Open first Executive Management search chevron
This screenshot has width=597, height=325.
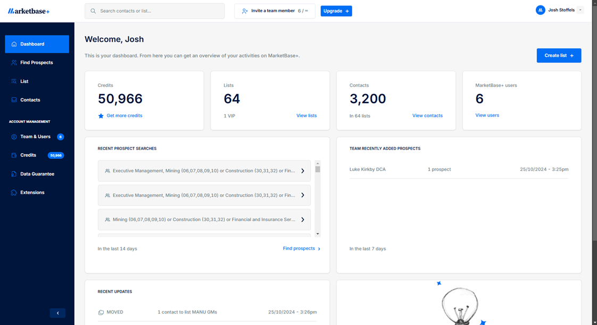[x=303, y=171]
